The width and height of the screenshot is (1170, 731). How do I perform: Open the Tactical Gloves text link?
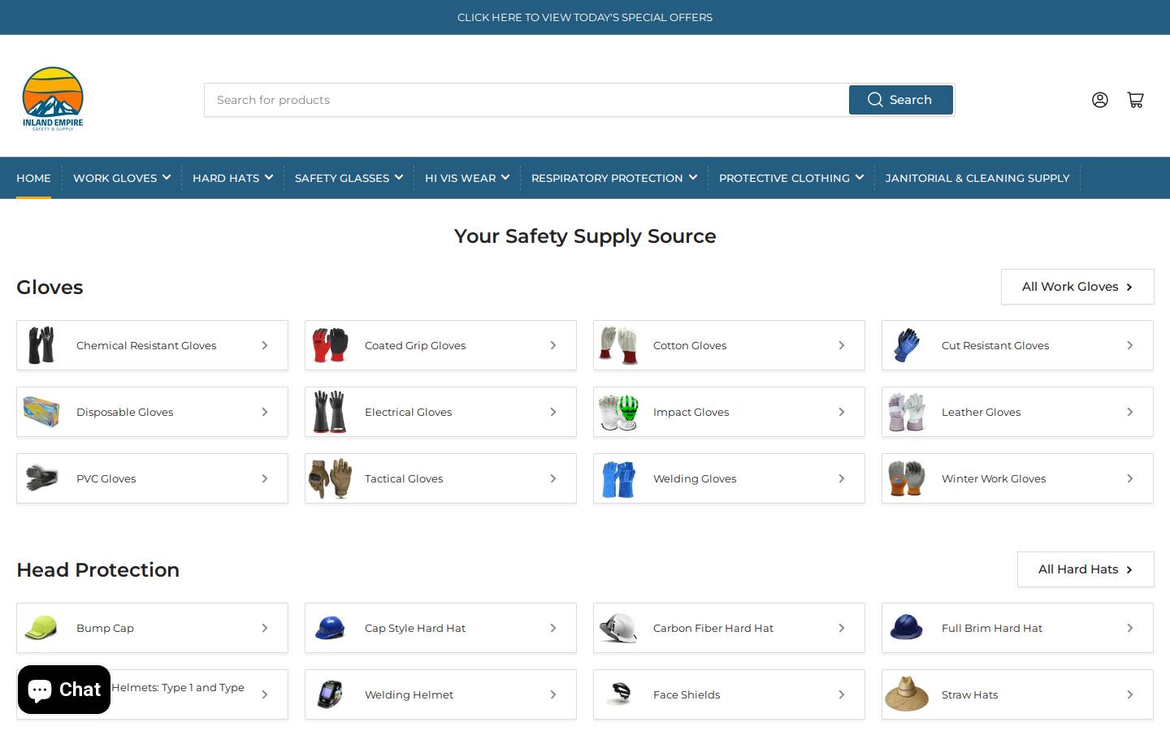[404, 478]
